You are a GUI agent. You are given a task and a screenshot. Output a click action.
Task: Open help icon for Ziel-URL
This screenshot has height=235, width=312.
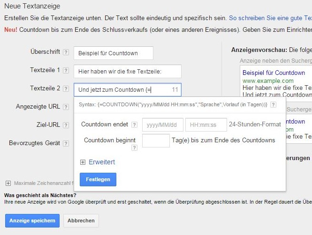pos(66,125)
